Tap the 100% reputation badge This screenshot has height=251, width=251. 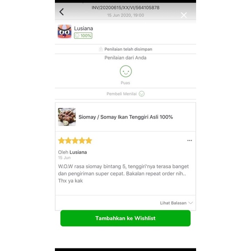[x=83, y=36]
